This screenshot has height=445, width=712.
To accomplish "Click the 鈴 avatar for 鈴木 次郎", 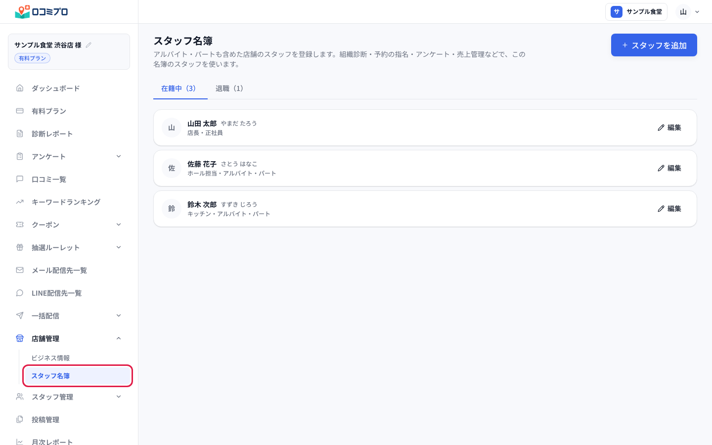I will (172, 209).
